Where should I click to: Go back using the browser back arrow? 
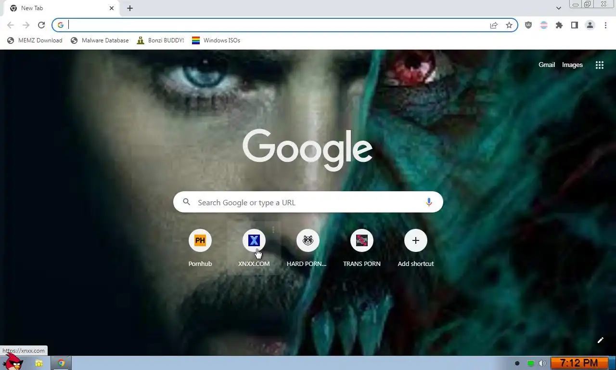click(11, 25)
